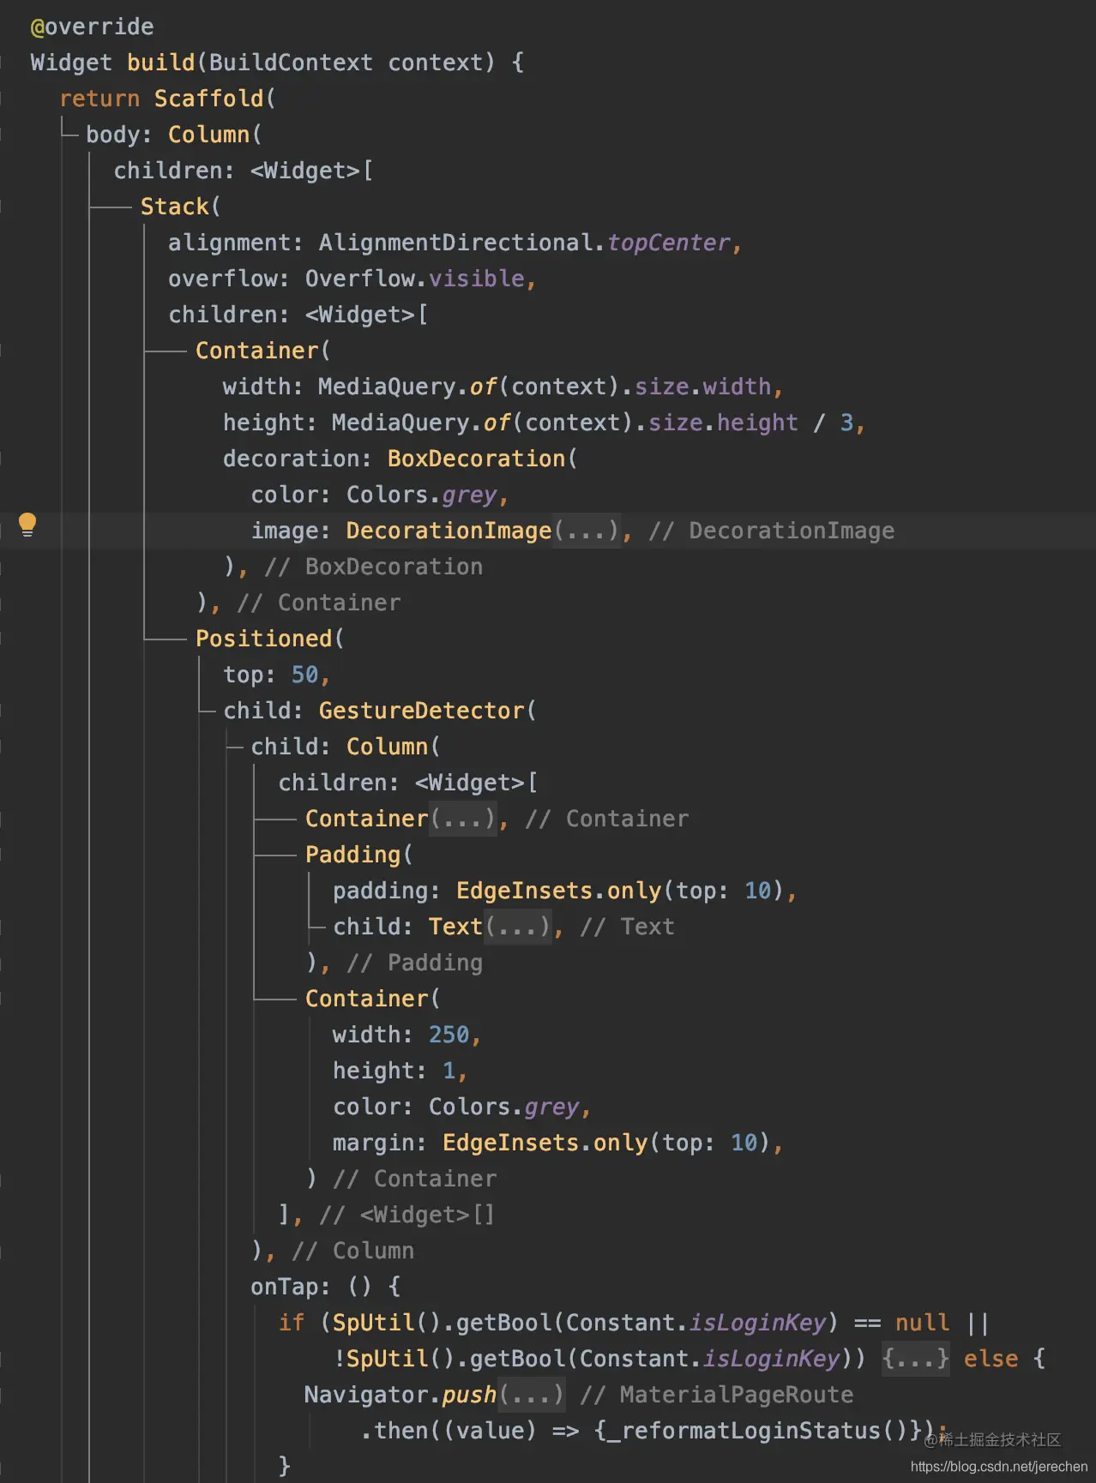Screen dimensions: 1096x1483
Task: Expand the folded {...} block before else
Action: (916, 1359)
